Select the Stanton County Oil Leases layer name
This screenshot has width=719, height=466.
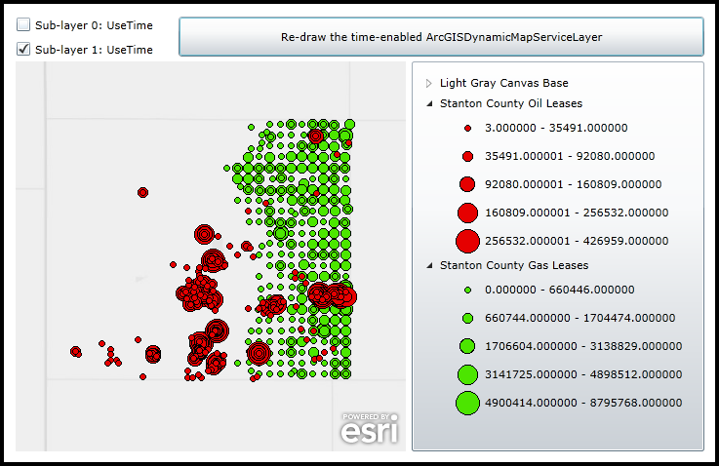point(511,103)
